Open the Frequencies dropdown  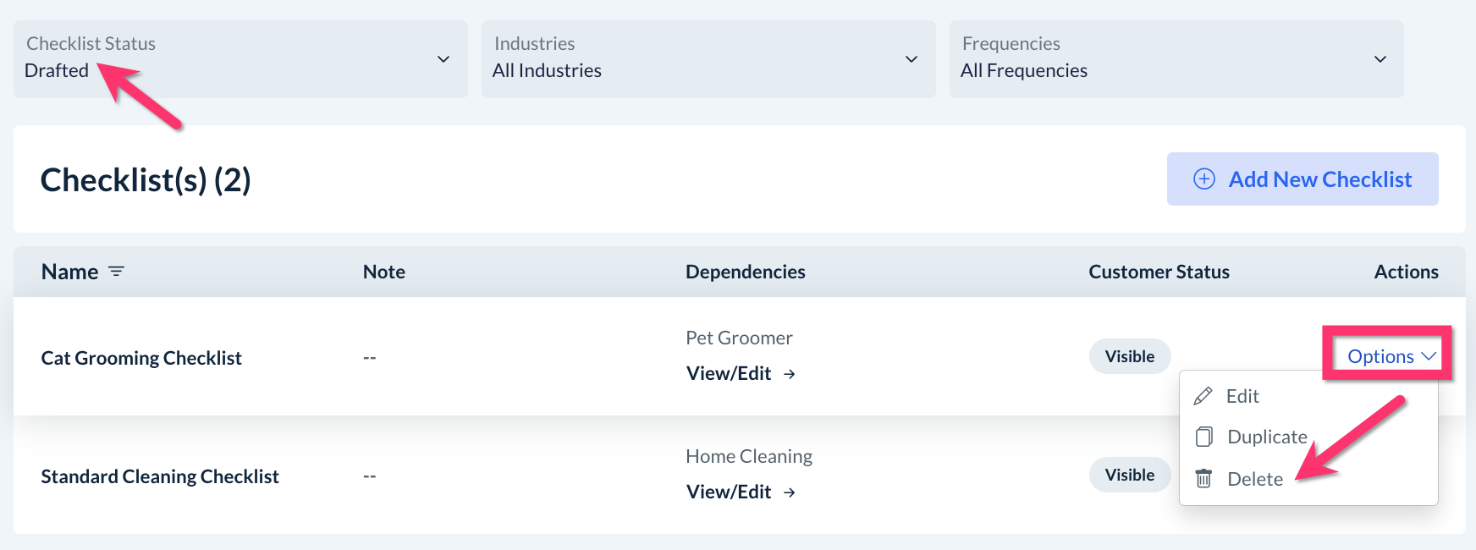(x=1176, y=59)
